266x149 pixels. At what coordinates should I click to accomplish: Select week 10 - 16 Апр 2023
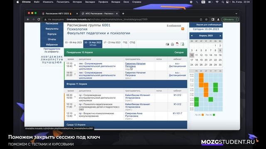(x=93, y=44)
